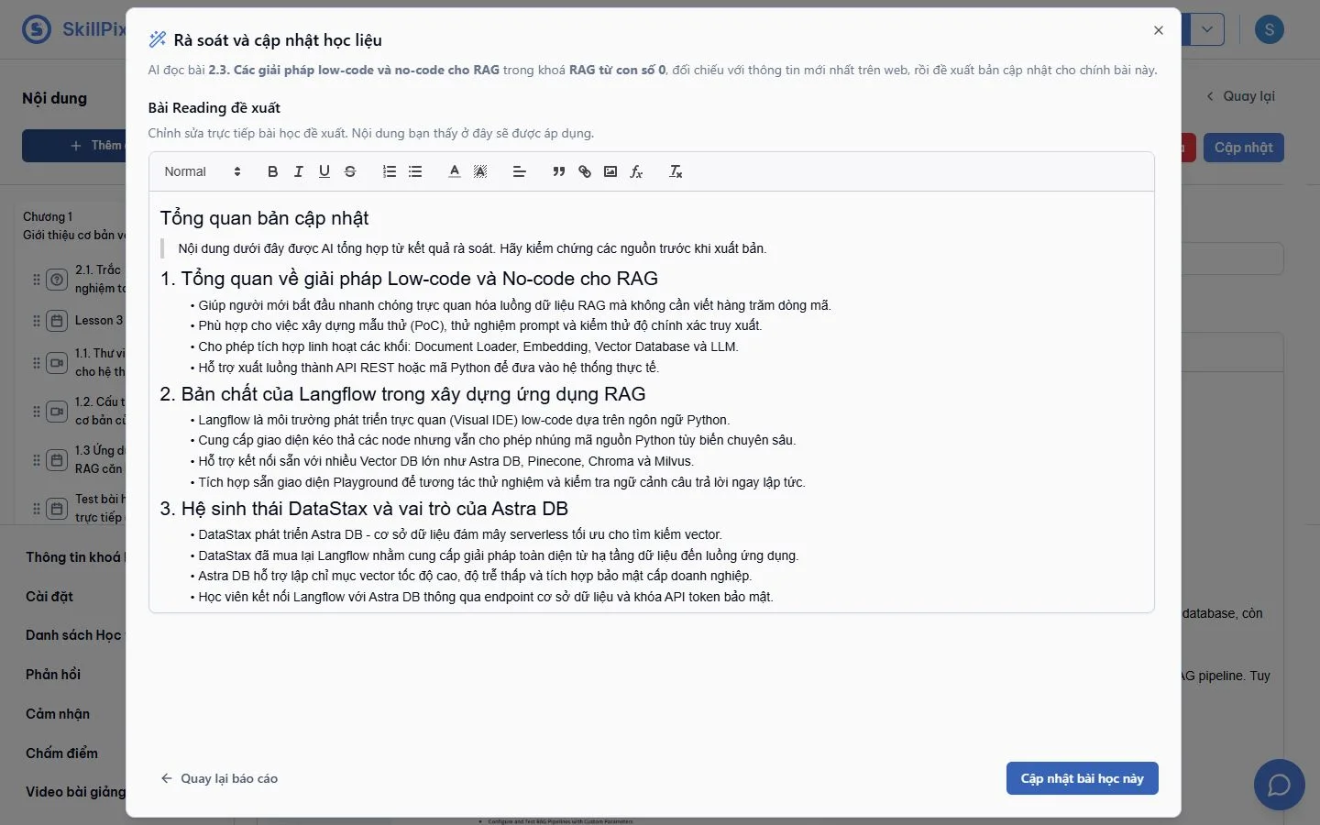Click heading 2. Bản chất của Langflow
Image resolution: width=1320 pixels, height=825 pixels.
point(402,394)
